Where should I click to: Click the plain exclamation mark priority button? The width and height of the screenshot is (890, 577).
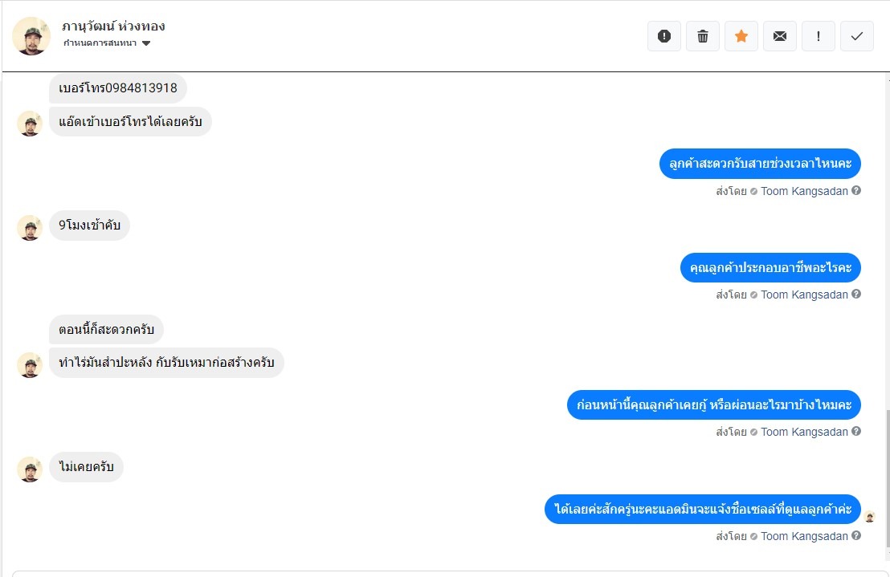point(818,36)
